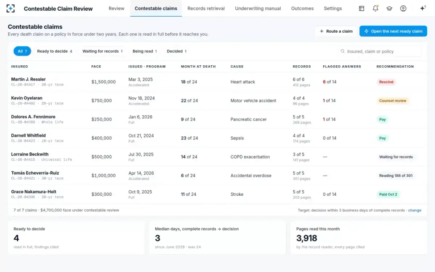The height and width of the screenshot is (272, 435).
Task: Click Pay badge for Darnell Whitfield
Action: pyautogui.click(x=382, y=138)
